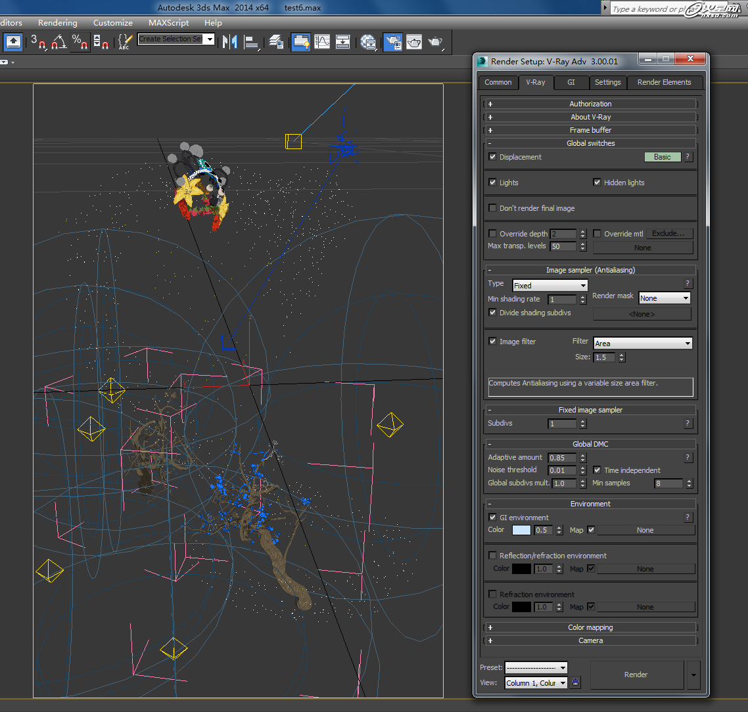748x712 pixels.
Task: Toggle GI environment checkbox
Action: pyautogui.click(x=492, y=517)
